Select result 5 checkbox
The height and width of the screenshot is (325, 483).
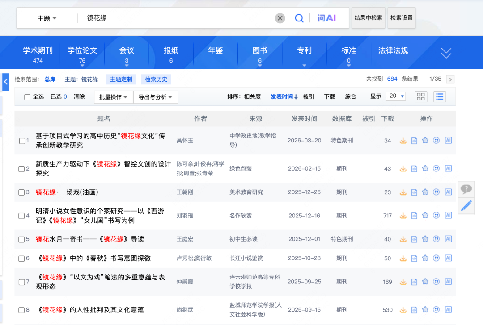coord(21,239)
